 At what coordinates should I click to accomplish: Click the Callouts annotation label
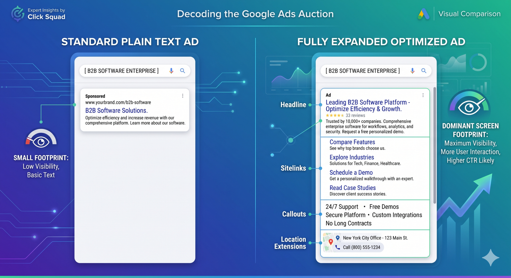(x=294, y=214)
